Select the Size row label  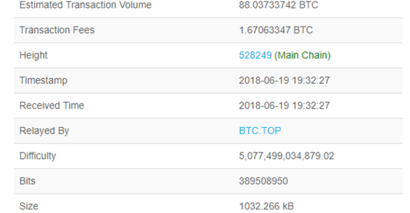pos(29,206)
